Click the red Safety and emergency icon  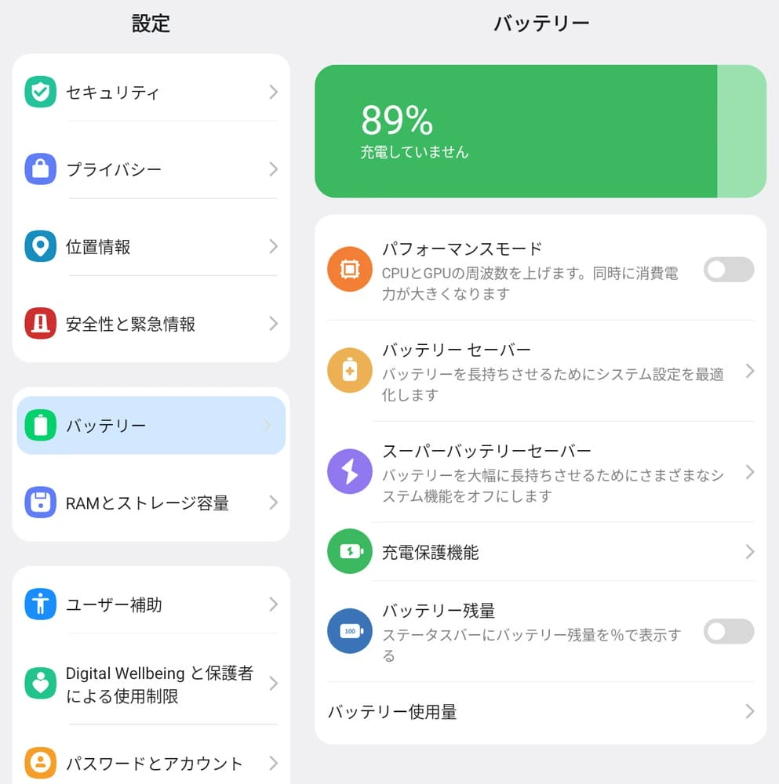coord(40,324)
